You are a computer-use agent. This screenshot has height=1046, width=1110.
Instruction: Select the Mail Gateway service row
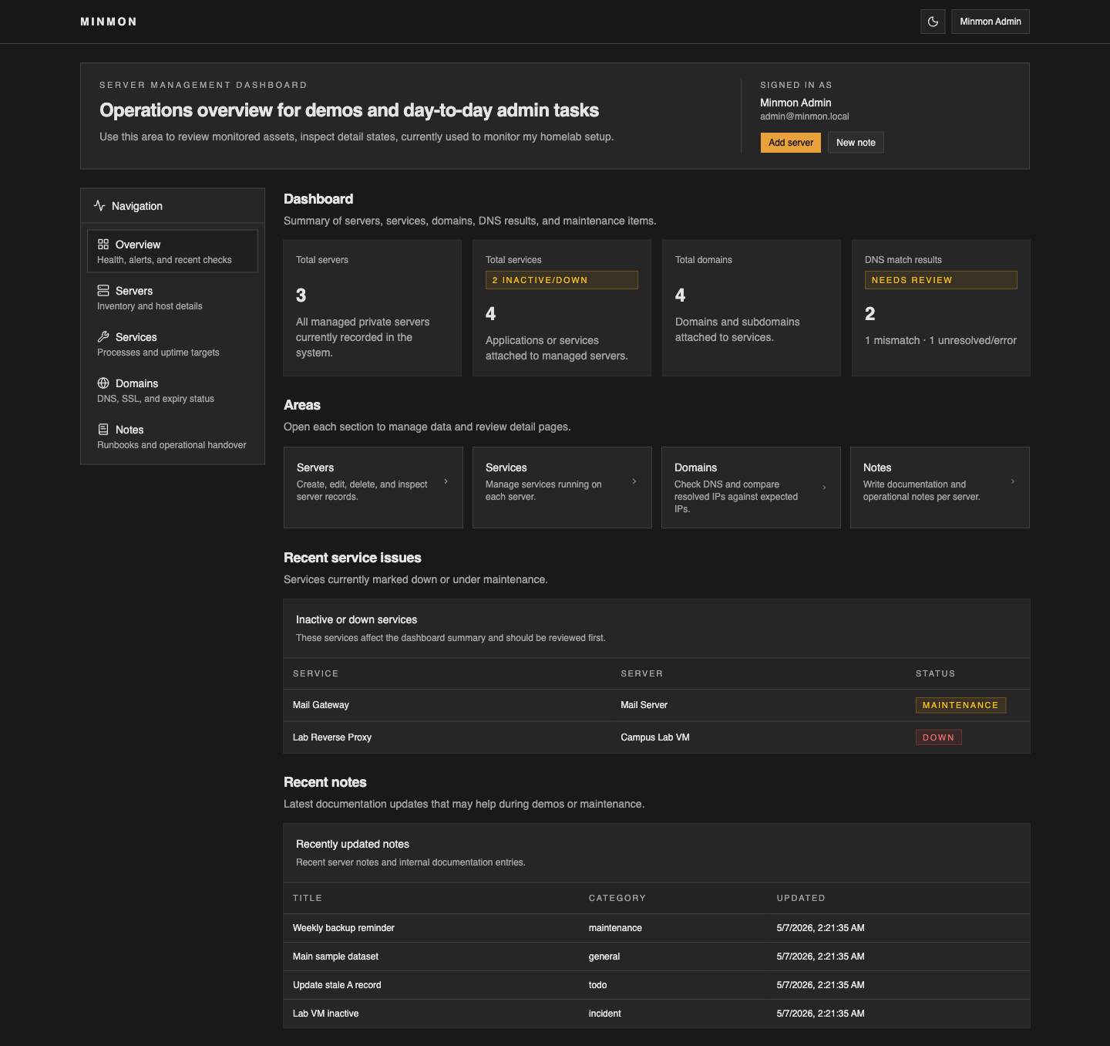[x=657, y=705]
